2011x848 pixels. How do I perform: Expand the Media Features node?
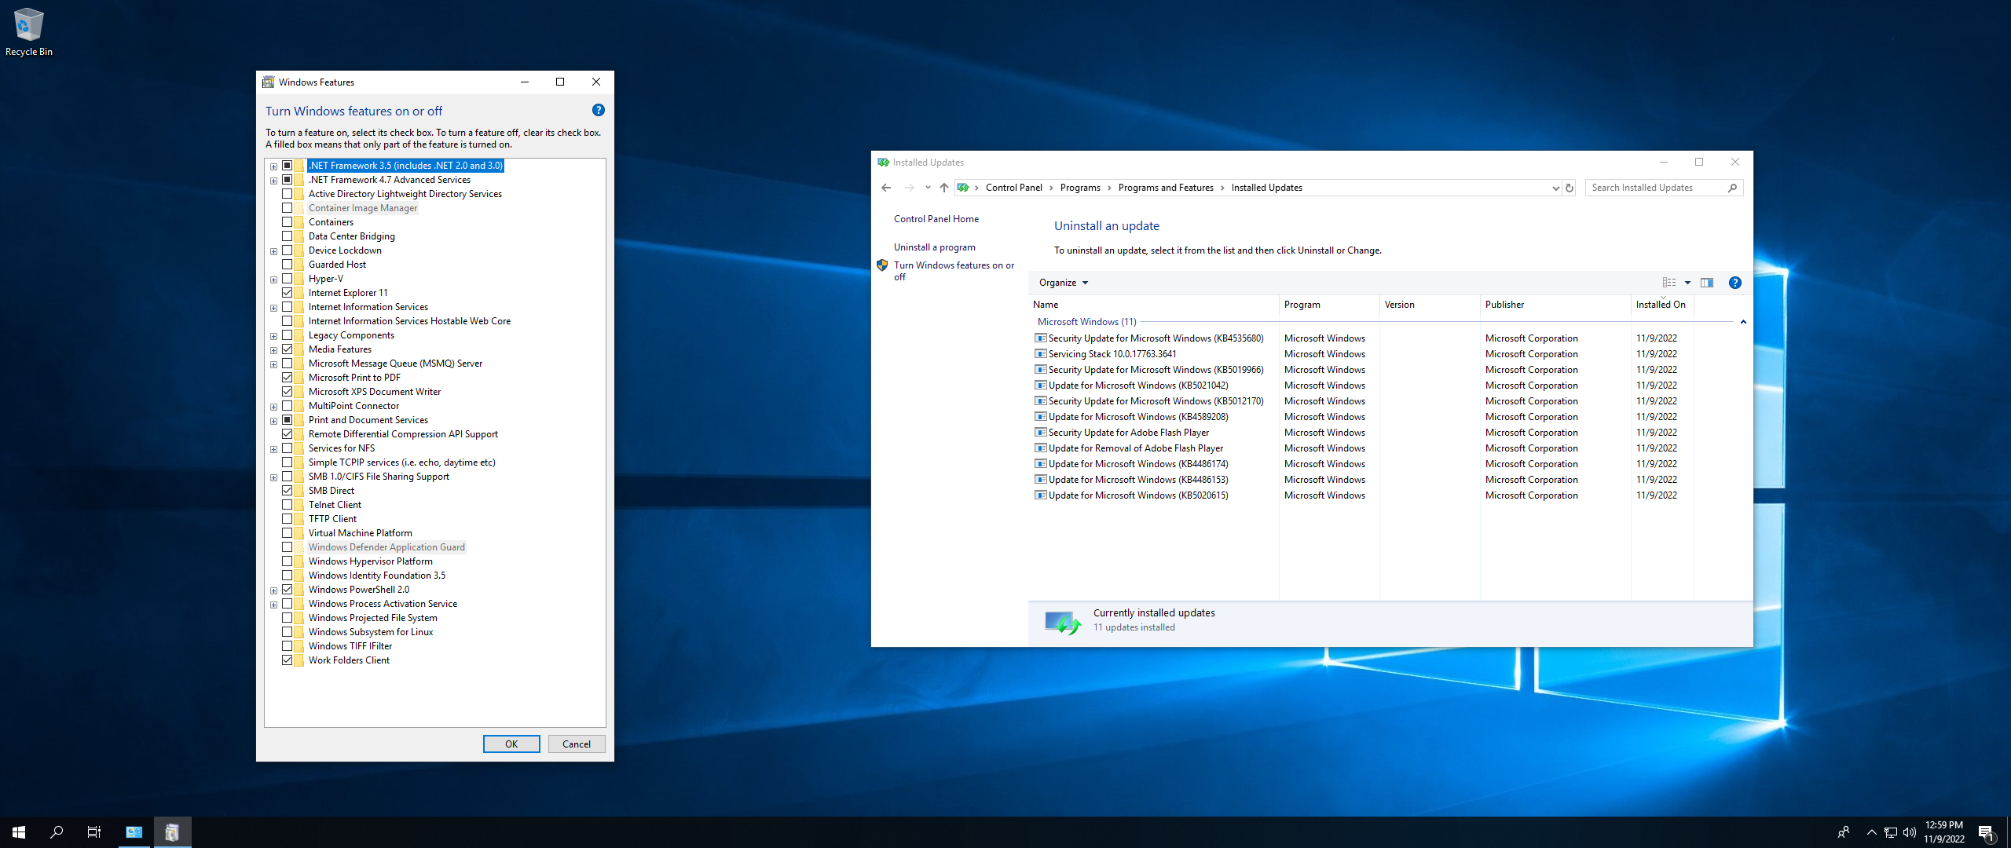tap(273, 350)
